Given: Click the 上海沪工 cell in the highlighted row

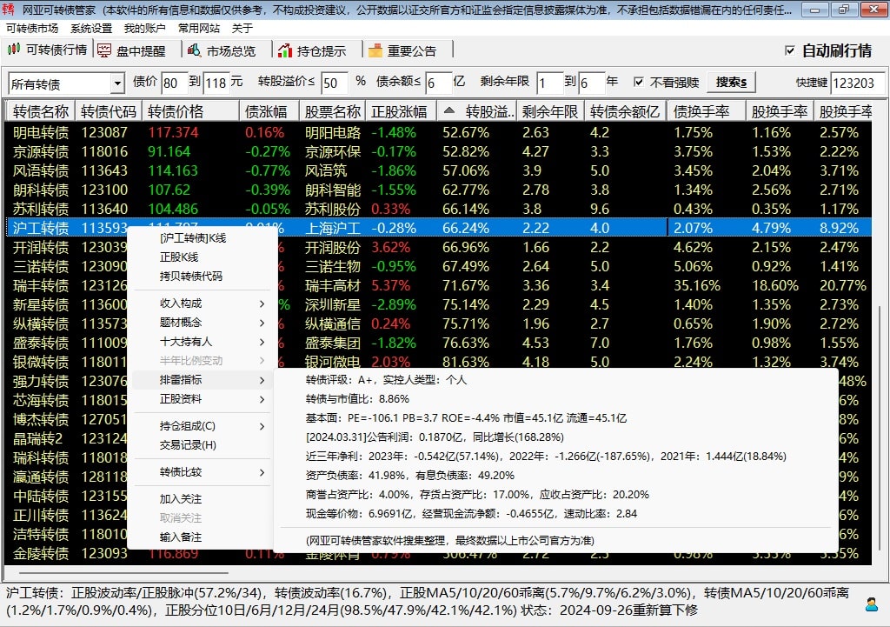Looking at the screenshot, I should click(x=333, y=228).
